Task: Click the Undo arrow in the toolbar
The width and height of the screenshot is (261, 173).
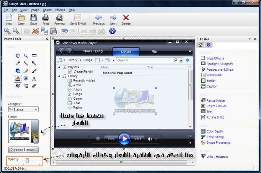Action: (64, 31)
